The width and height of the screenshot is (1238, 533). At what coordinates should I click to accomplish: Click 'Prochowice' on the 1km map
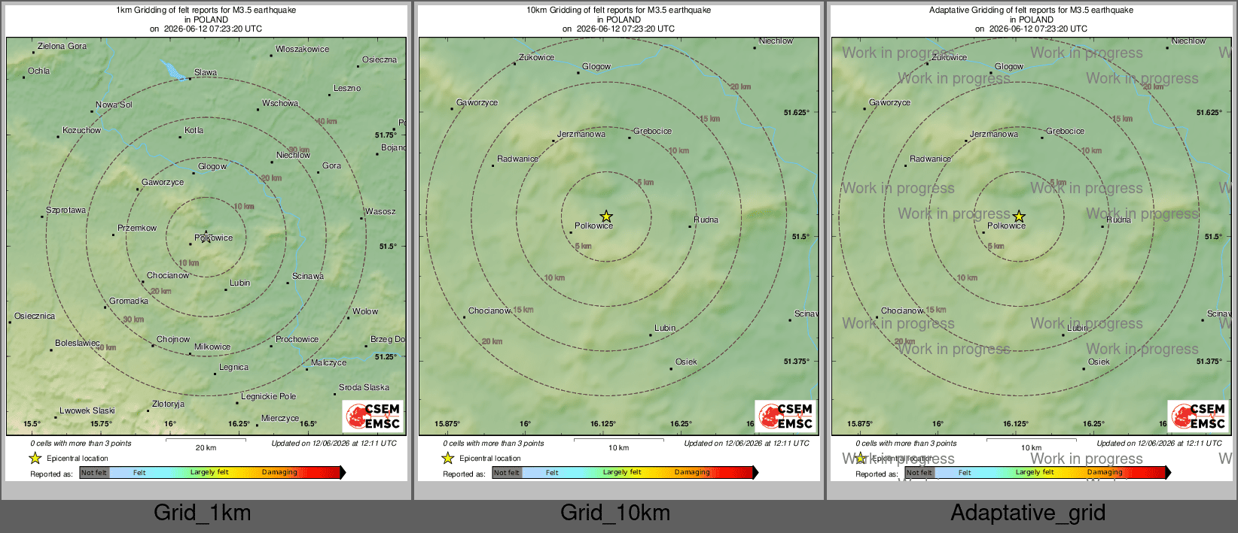[x=297, y=340]
